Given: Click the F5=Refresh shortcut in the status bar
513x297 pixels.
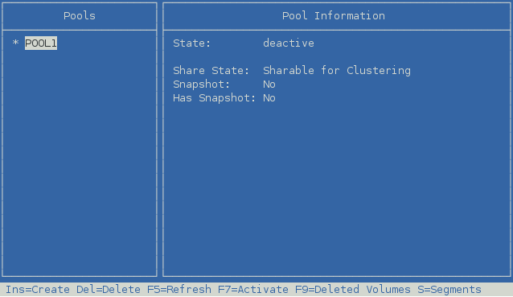Looking at the screenshot, I should 179,290.
